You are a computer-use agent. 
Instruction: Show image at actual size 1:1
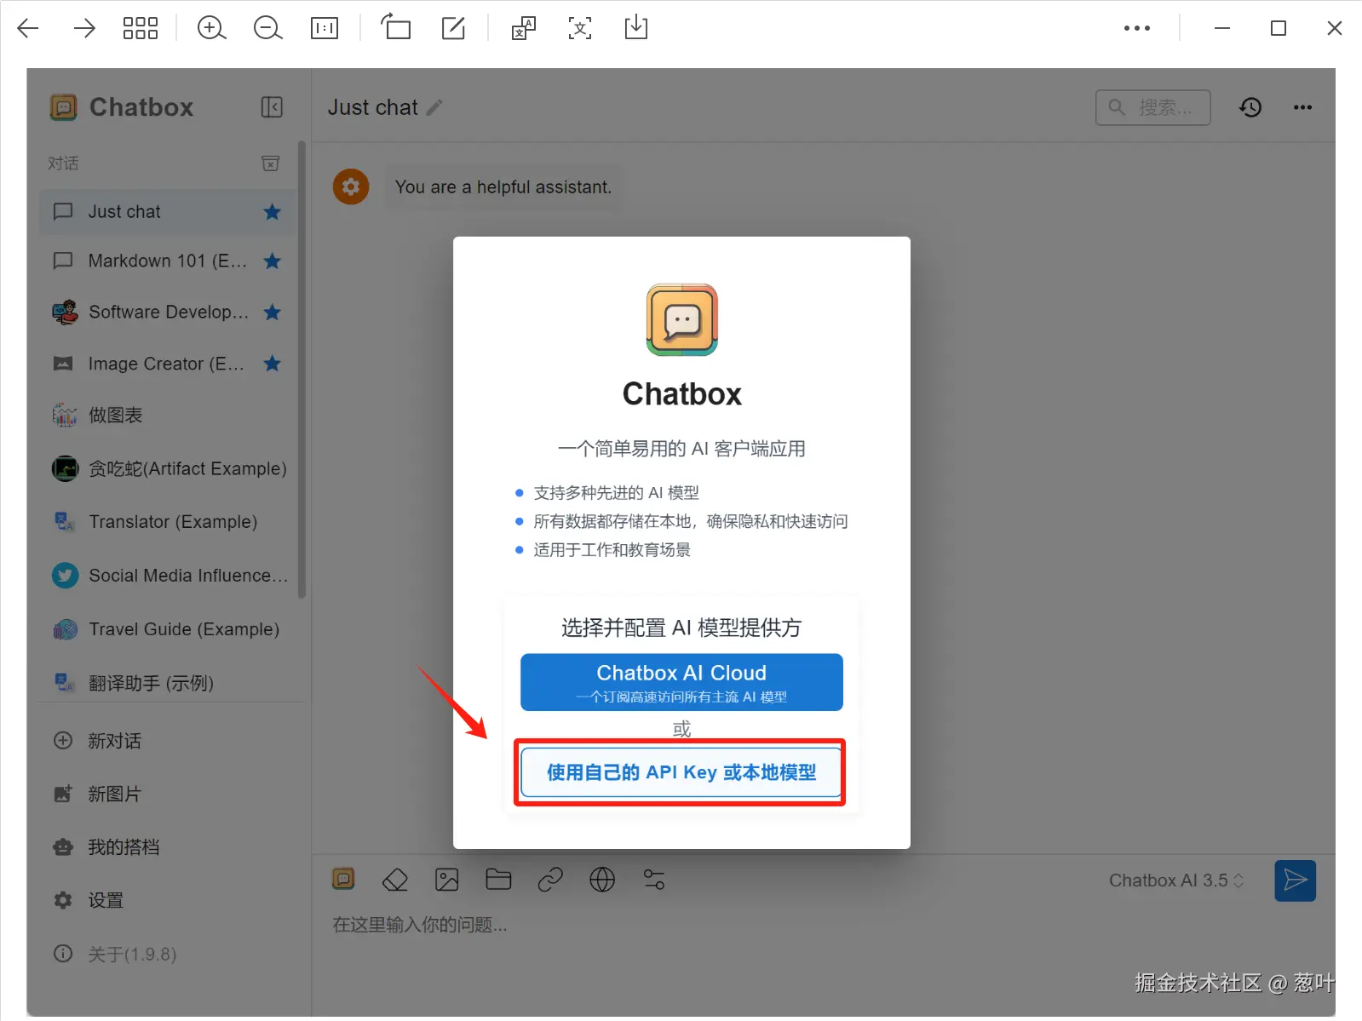(325, 28)
